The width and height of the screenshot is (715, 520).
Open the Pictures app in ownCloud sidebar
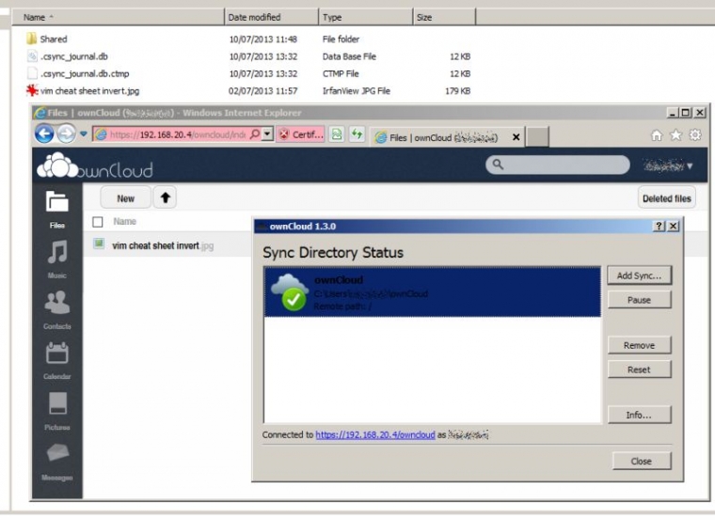(57, 411)
